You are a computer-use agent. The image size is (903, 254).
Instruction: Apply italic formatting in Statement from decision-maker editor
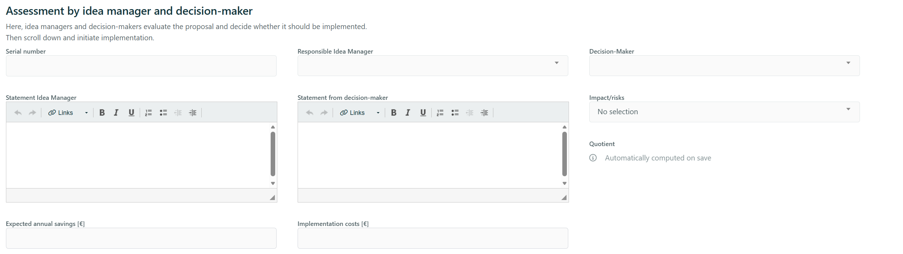(408, 112)
